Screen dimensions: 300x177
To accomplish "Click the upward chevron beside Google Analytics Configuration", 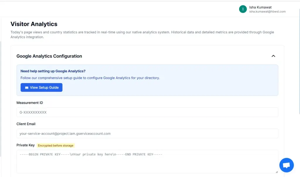I will [273, 56].
